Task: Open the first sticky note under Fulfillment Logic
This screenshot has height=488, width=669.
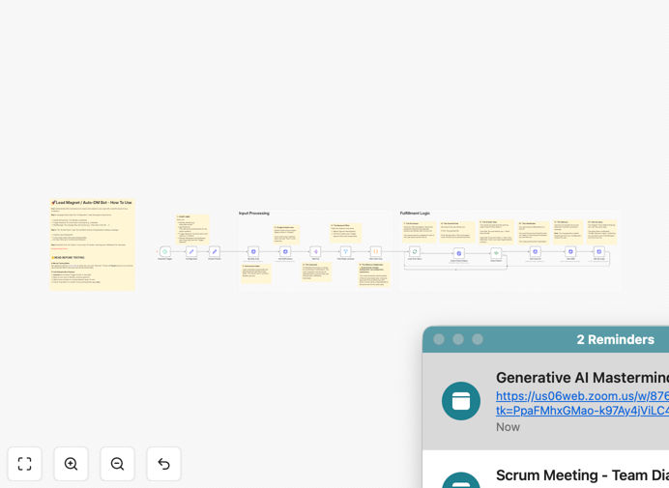Action: pyautogui.click(x=419, y=232)
